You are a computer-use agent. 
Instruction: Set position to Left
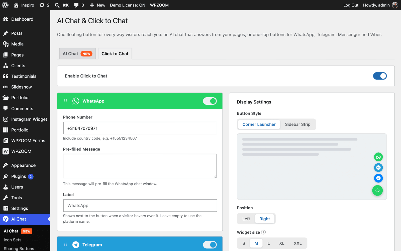tap(246, 219)
